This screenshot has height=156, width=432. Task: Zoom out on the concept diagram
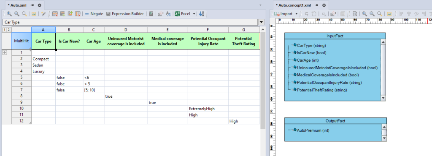pos(372,14)
